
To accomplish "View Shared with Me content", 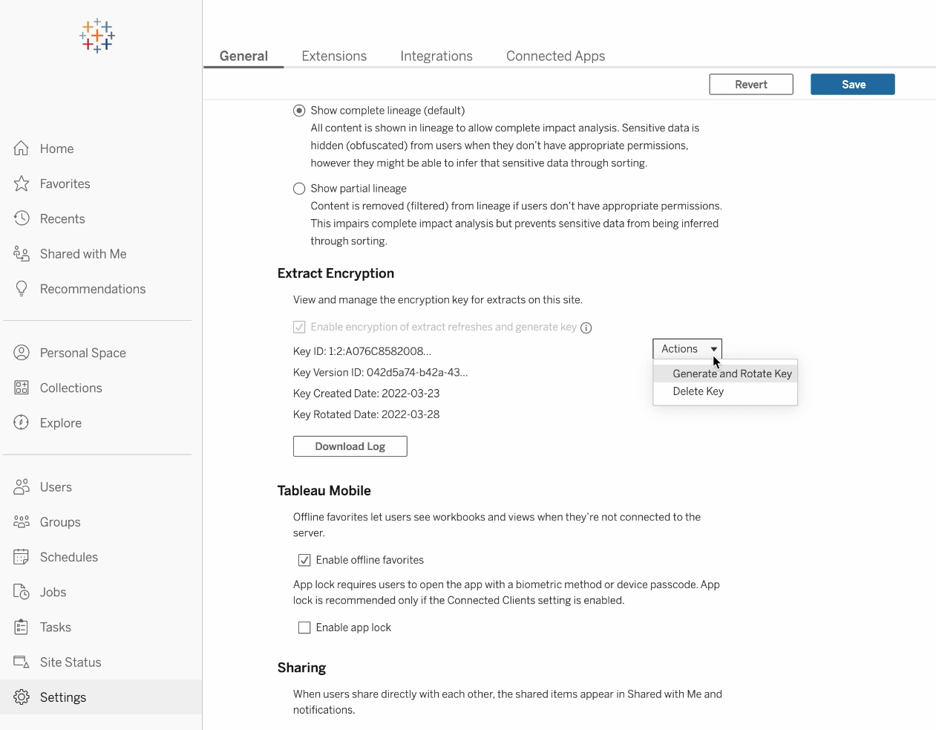I will coord(82,253).
